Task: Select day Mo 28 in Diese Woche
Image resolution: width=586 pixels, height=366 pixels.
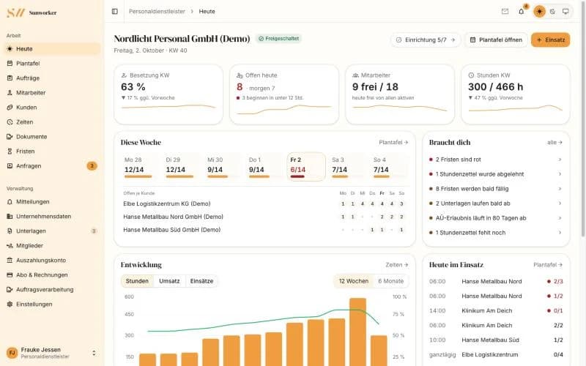Action: point(138,167)
